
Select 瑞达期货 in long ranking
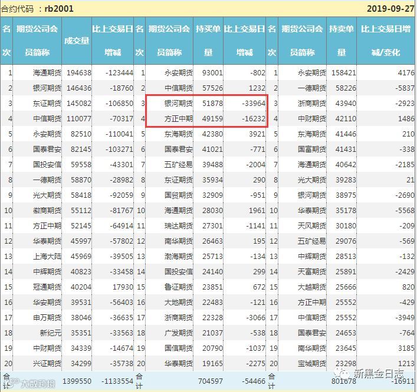coord(179,226)
